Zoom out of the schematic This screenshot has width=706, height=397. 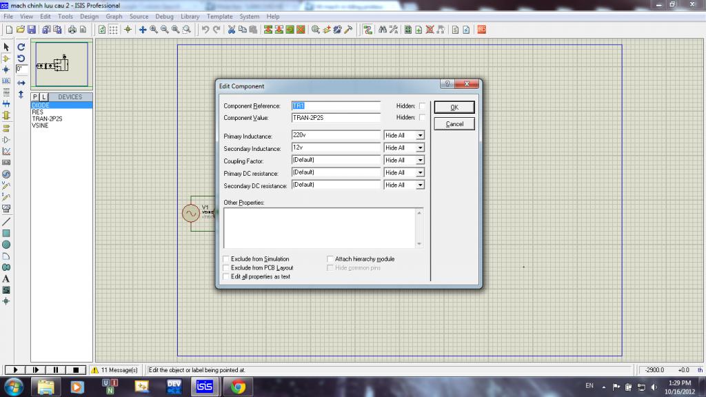pyautogui.click(x=165, y=30)
